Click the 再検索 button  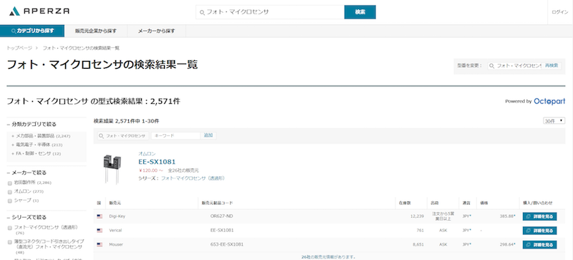(x=552, y=66)
